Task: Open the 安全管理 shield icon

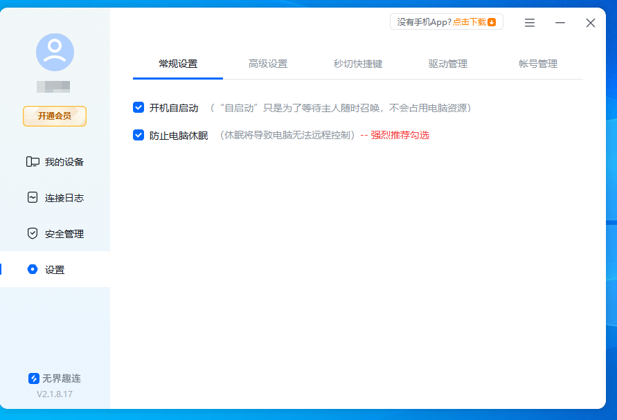Action: click(33, 233)
